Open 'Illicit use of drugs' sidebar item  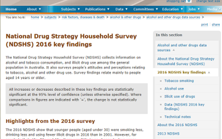[180, 97]
